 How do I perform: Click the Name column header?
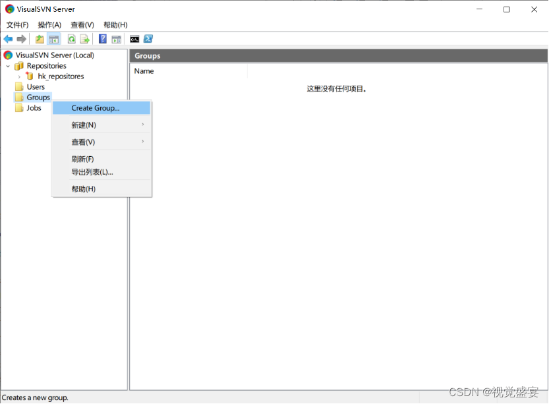(188, 71)
